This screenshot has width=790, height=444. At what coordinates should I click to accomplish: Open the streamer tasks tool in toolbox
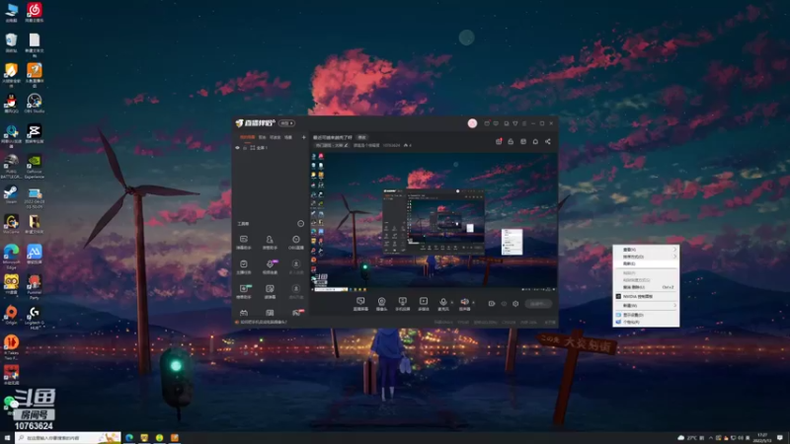(x=244, y=266)
